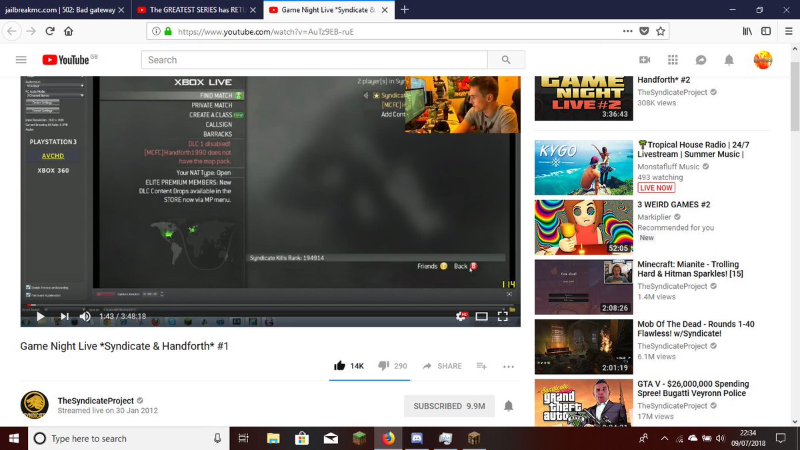Click the YouTube search magnifier button
This screenshot has height=450, width=800.
[506, 60]
